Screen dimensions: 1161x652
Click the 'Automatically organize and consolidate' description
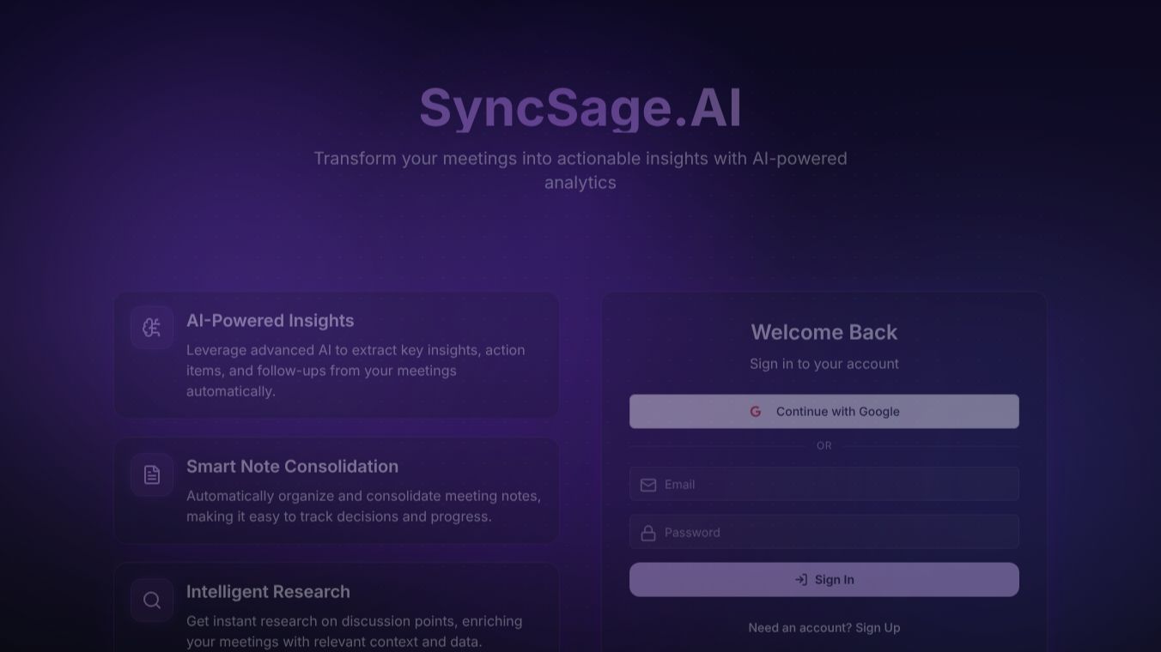coord(363,506)
